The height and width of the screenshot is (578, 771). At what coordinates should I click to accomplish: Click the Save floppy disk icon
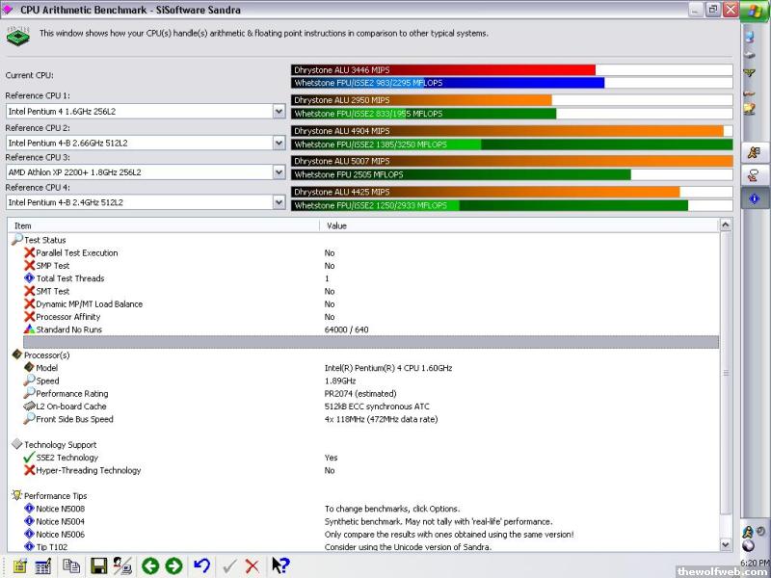(x=98, y=566)
